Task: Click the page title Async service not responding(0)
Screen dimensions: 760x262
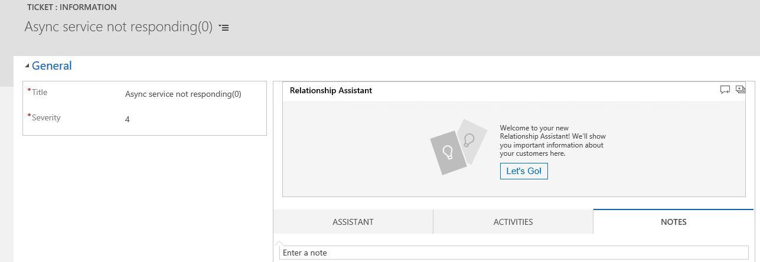Action: (x=118, y=27)
